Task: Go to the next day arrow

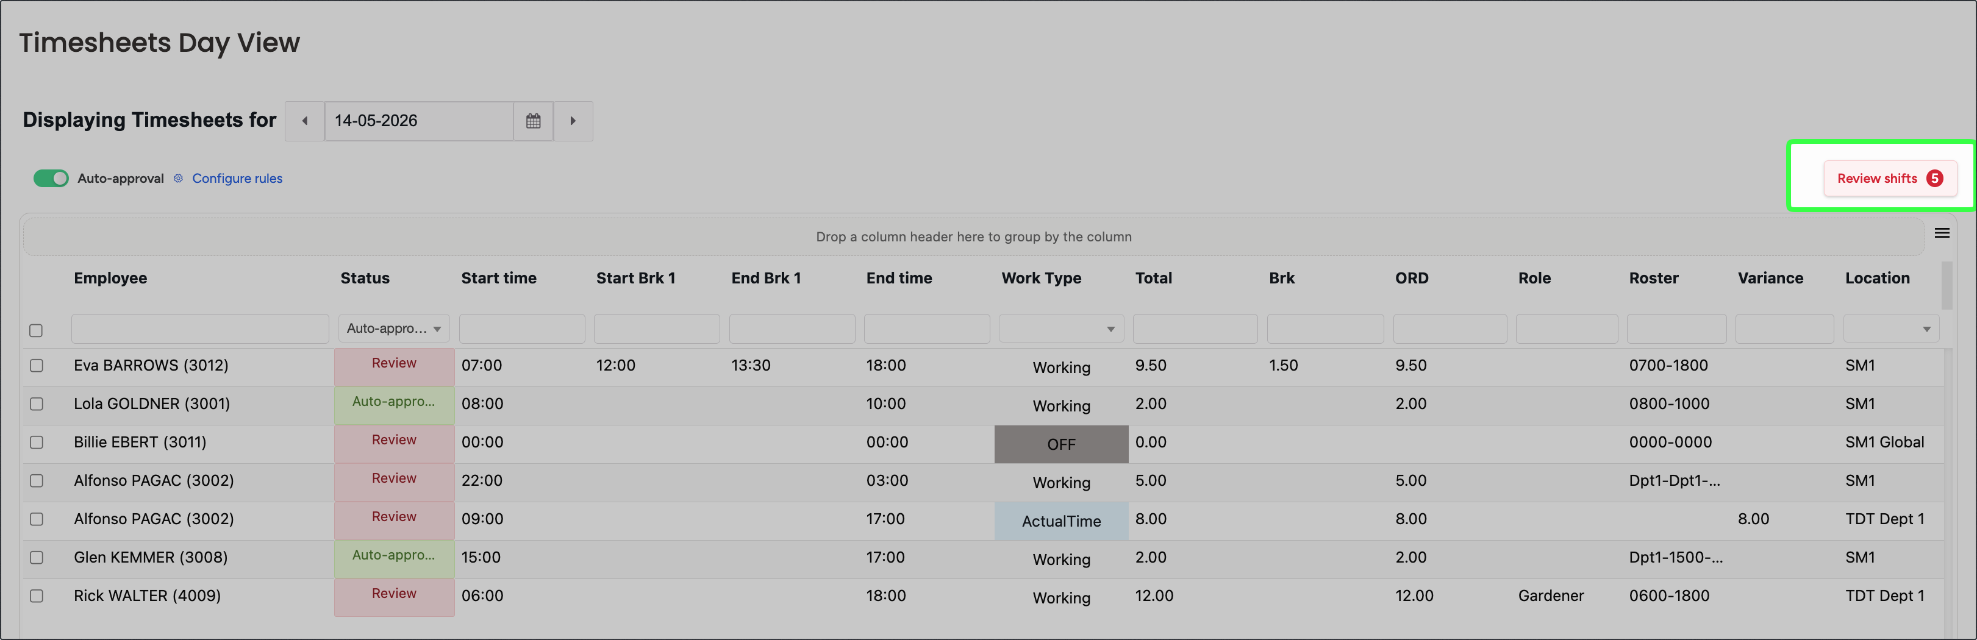Action: click(x=573, y=121)
